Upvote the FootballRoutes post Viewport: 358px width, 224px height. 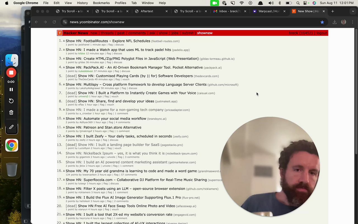(x=64, y=41)
